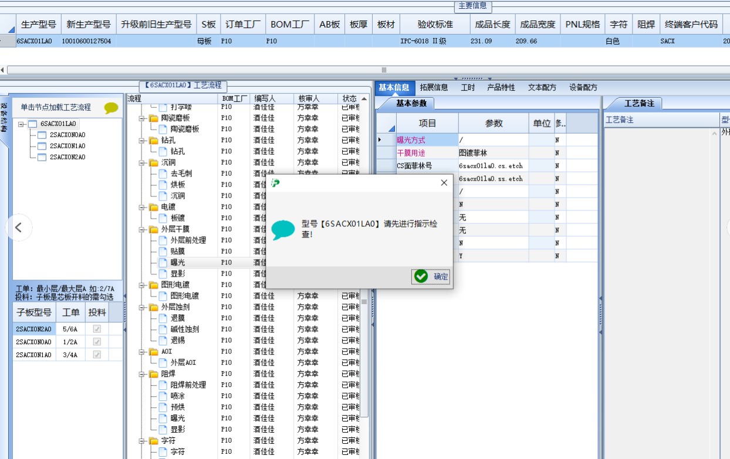The height and width of the screenshot is (459, 730).
Task: Select 曝光 step under 外层干膜
Action: click(178, 263)
